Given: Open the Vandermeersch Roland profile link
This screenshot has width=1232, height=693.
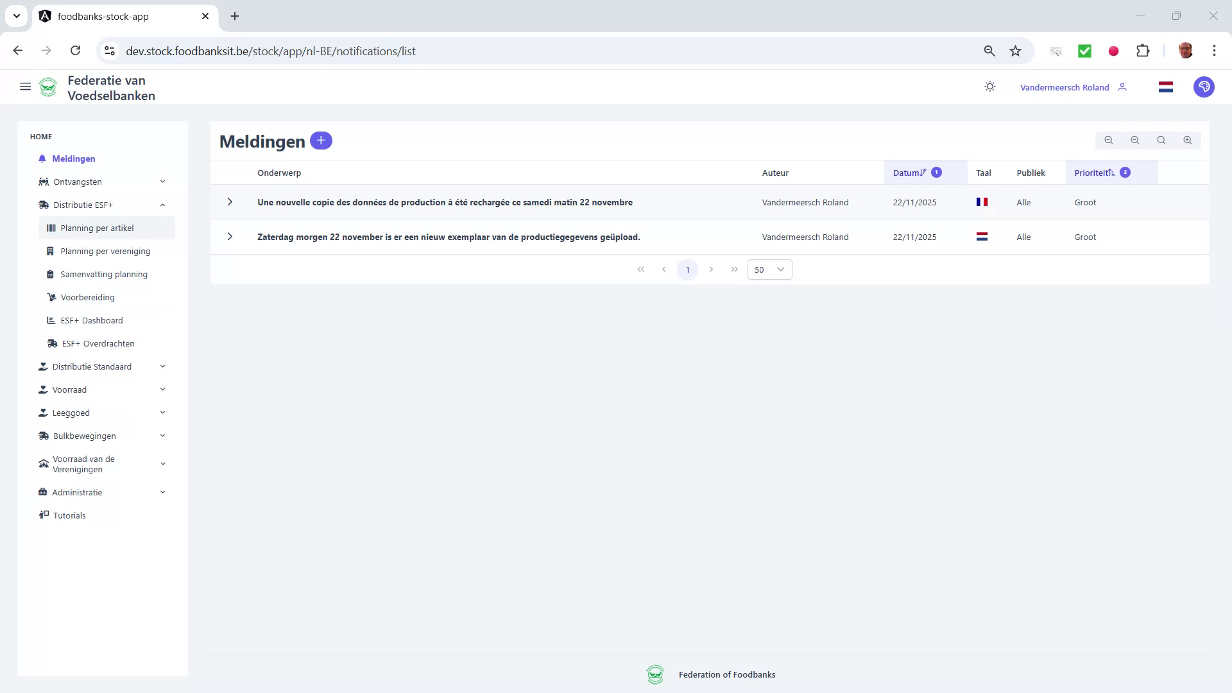Looking at the screenshot, I should pos(1065,87).
